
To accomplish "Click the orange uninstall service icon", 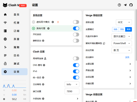I will pos(58,22).
